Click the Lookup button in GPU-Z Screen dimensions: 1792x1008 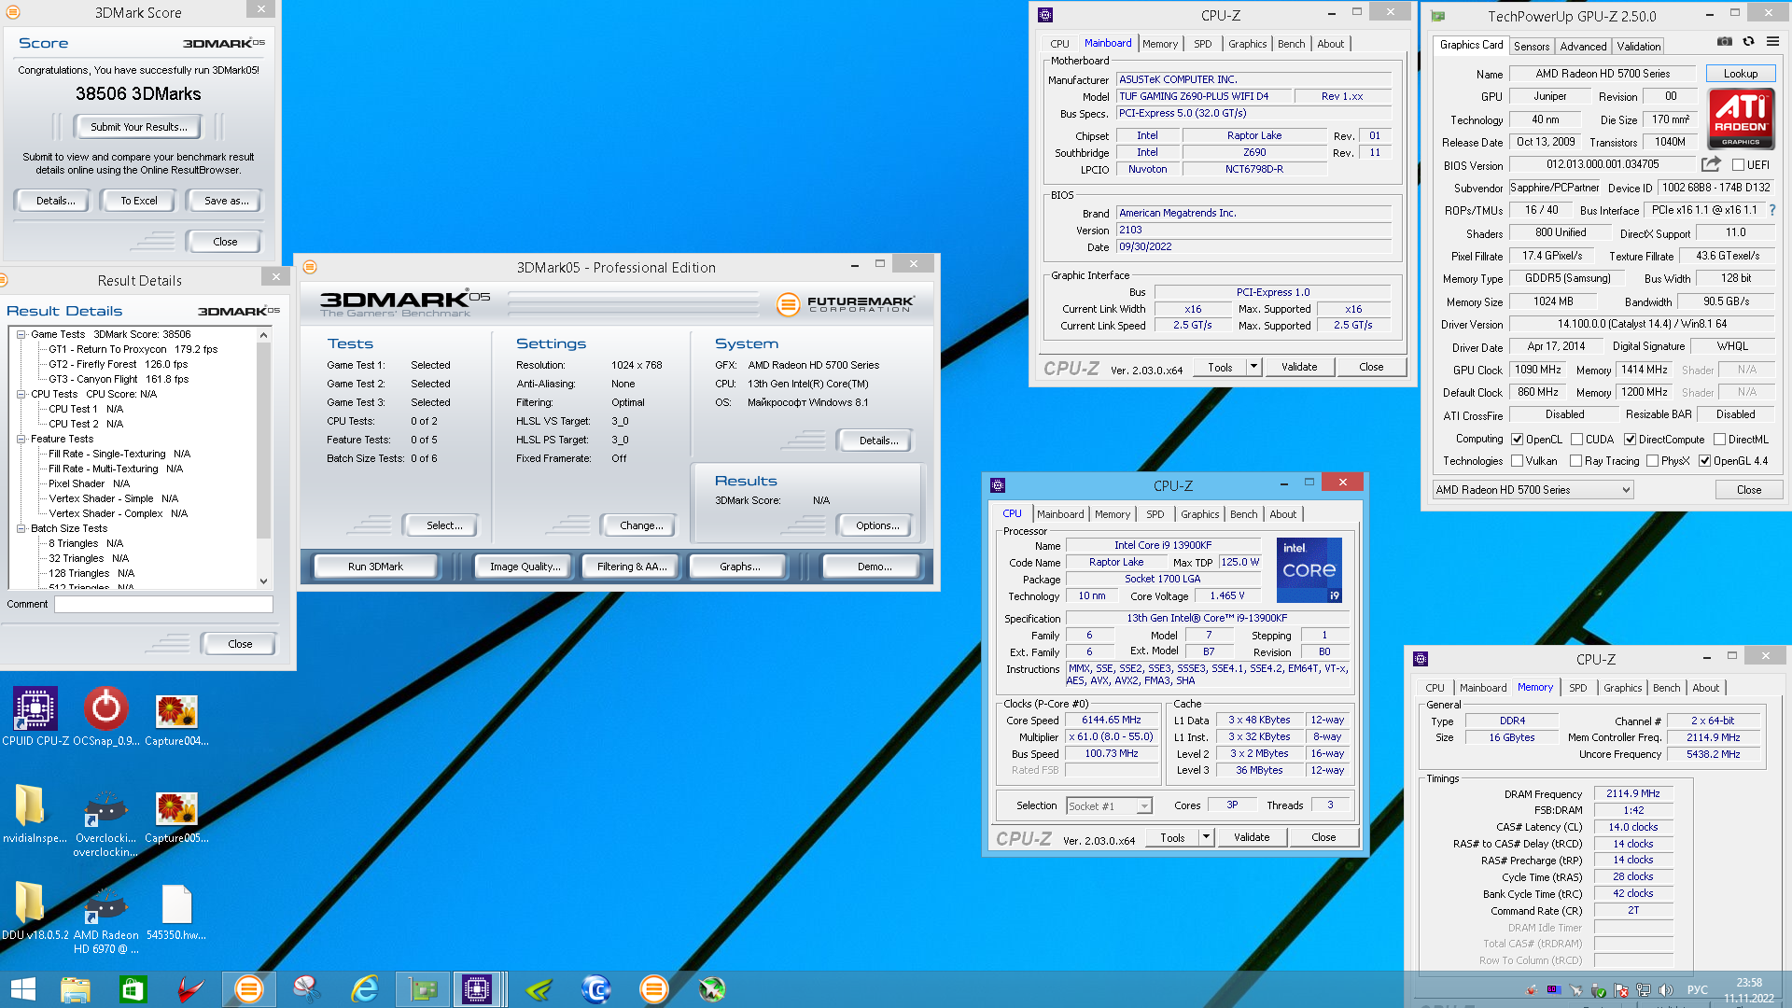(1741, 74)
